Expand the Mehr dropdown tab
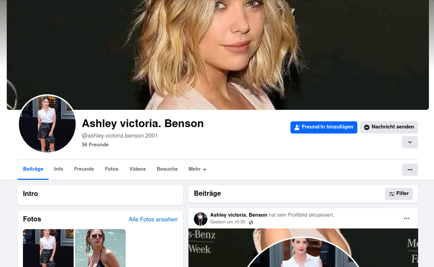 pyautogui.click(x=197, y=169)
